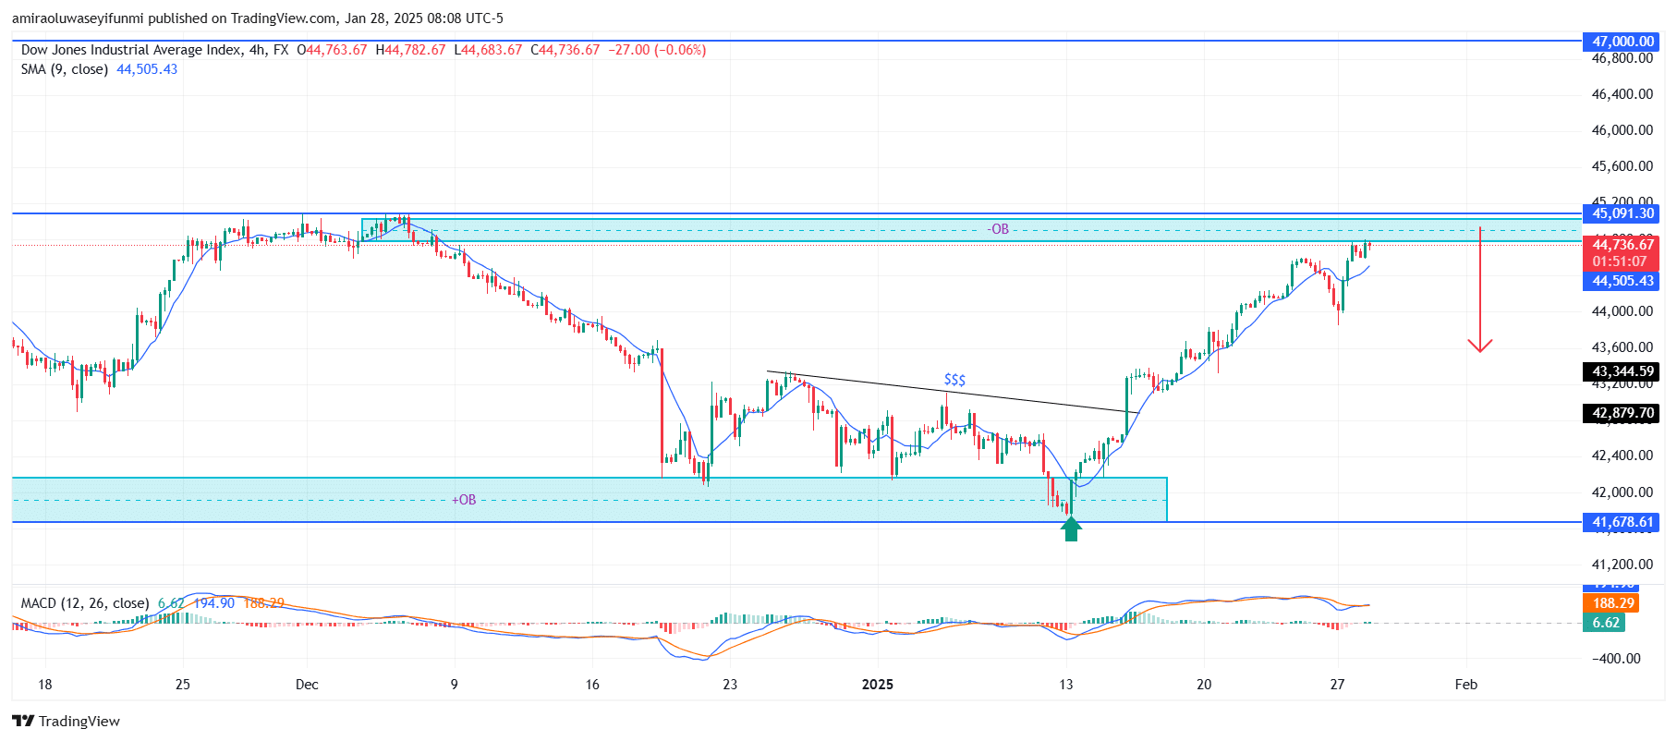Select the SMA (9, close) indicator label
Screen dimensions: 1677x741
[65, 69]
